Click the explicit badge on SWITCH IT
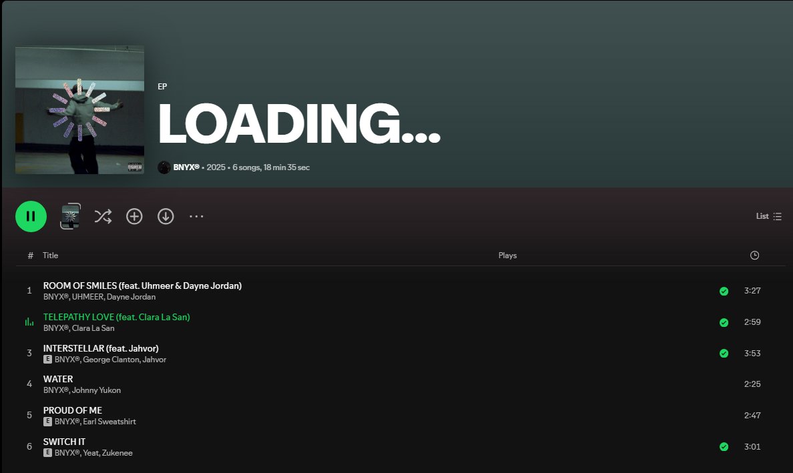 [47, 453]
